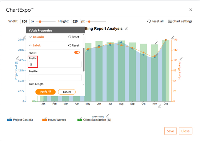Collapse the Label section
Viewport: 200px width, 141px height.
pos(30,45)
